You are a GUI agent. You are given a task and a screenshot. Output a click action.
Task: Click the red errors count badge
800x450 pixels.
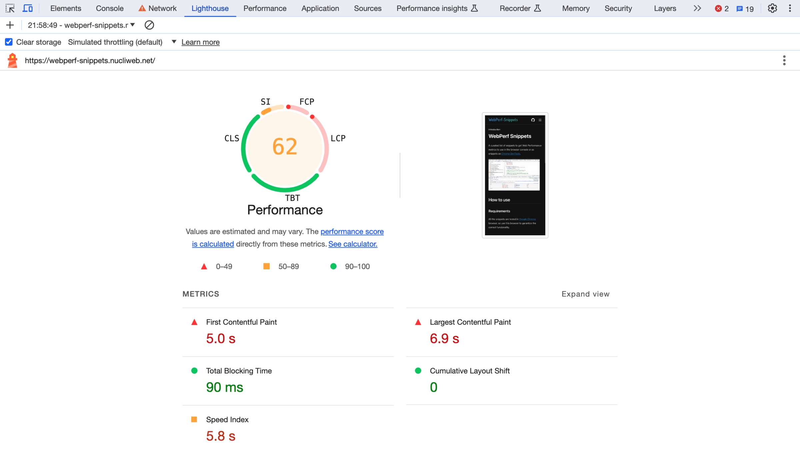point(722,9)
